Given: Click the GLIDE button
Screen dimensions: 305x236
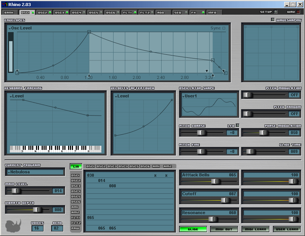Looking at the screenshot, I should tap(193, 229).
